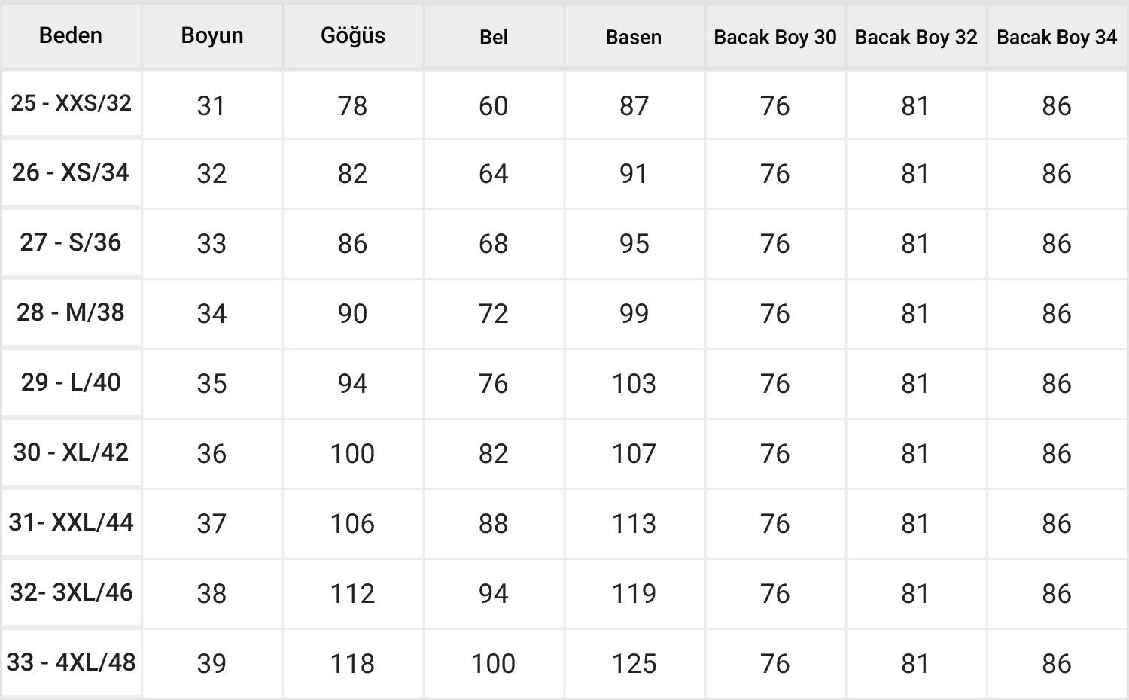Viewport: 1129px width, 700px height.
Task: Click the 27 - S/36 size label
Action: (71, 242)
